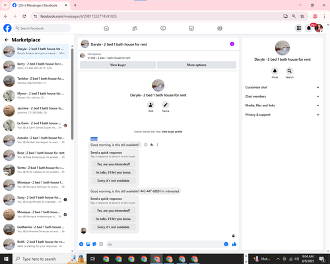Open more options for first message
Viewport: 330px width, 264px height.
tap(157, 145)
